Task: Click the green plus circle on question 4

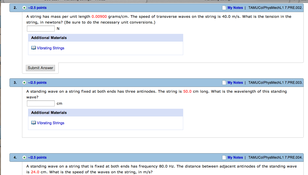Action: (24, 157)
